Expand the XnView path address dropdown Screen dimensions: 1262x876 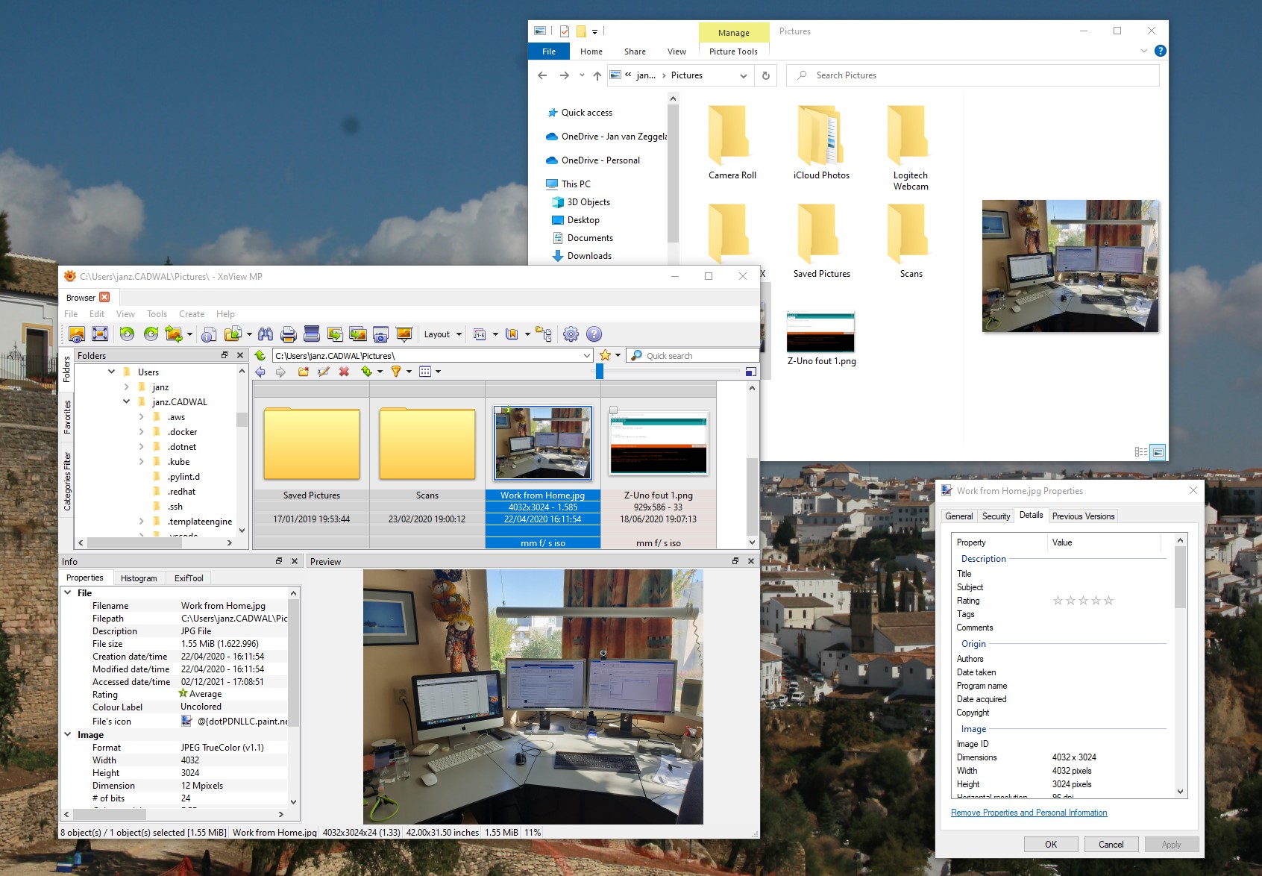(587, 356)
